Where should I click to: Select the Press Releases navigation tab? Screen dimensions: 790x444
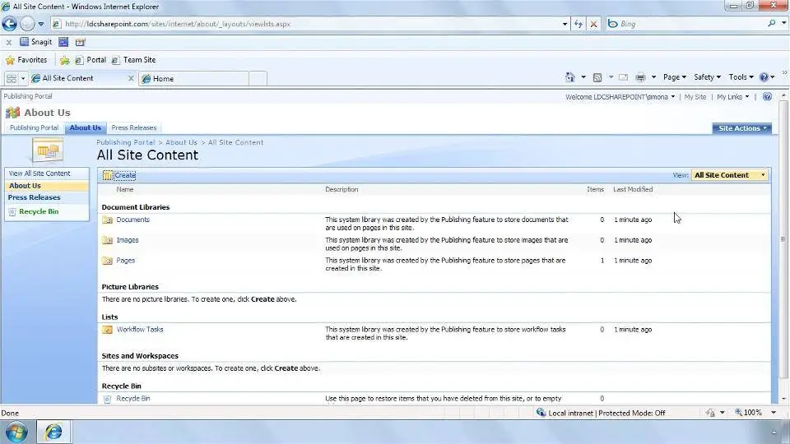coord(134,128)
